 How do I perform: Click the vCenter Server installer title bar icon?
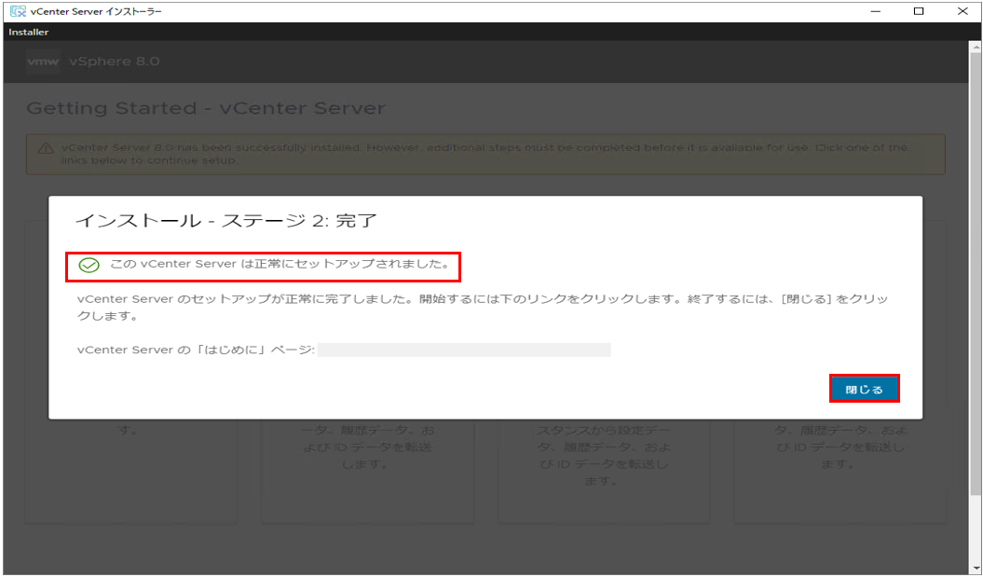(x=17, y=11)
